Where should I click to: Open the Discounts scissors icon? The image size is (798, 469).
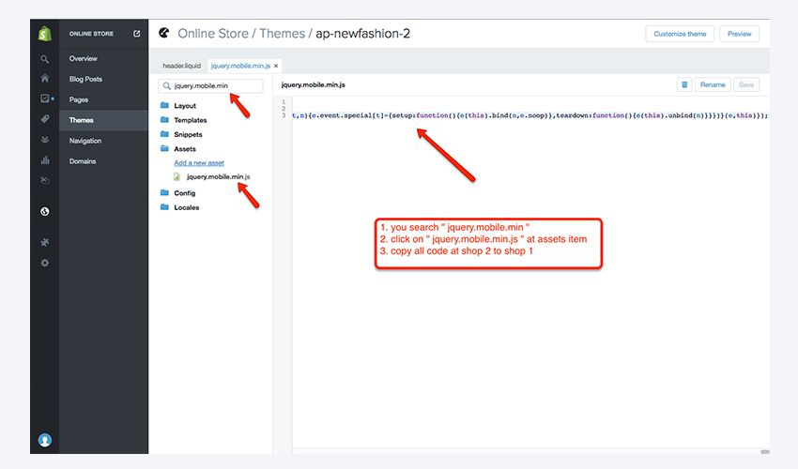(x=45, y=180)
